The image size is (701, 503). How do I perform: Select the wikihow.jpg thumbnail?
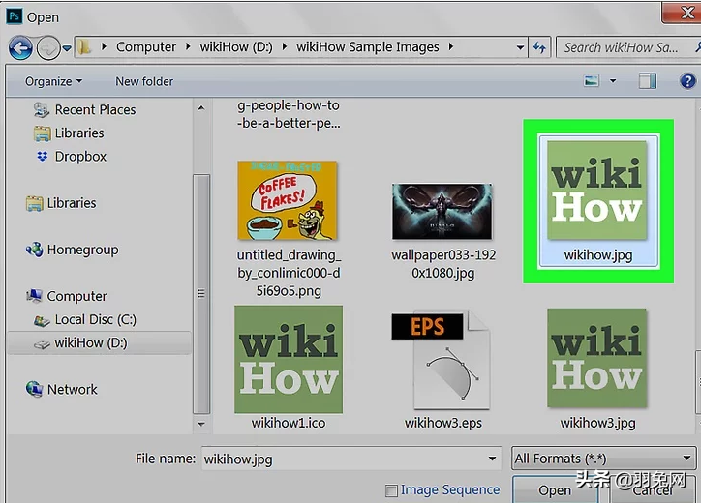tap(597, 191)
